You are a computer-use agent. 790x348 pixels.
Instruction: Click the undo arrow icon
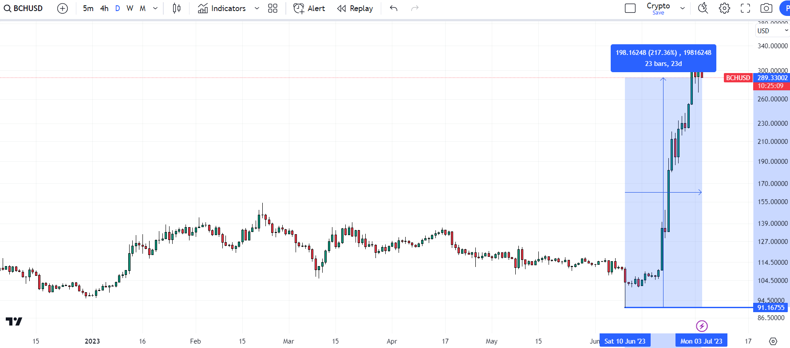[x=394, y=8]
